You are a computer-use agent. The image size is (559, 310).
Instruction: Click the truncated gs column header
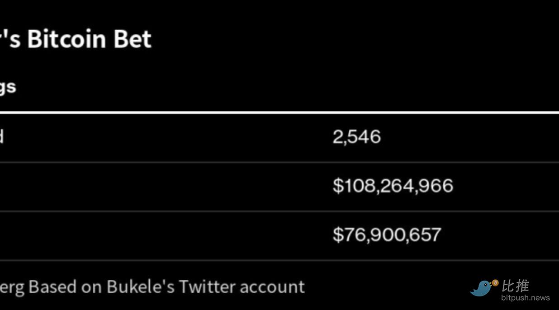8,87
